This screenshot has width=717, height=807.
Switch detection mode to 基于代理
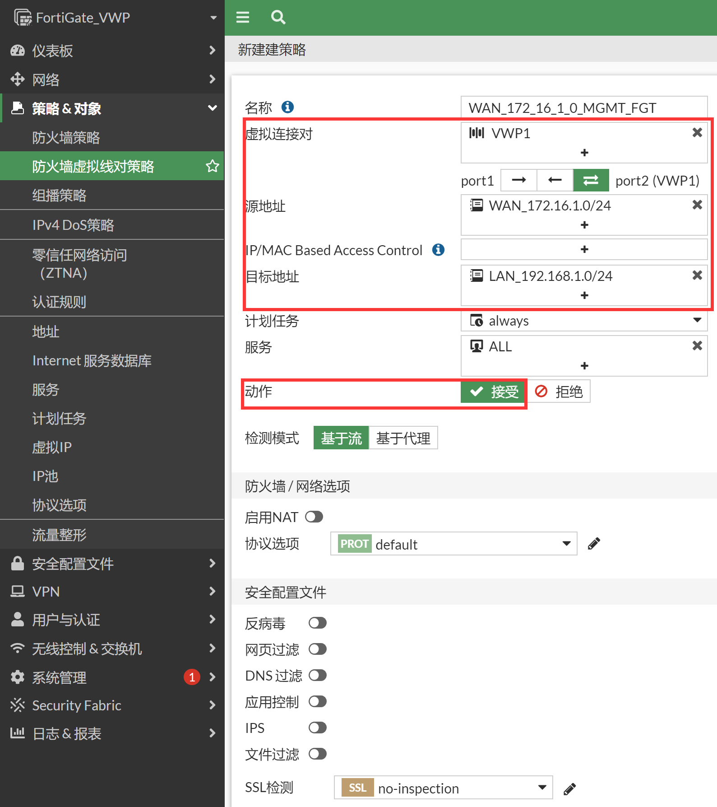(403, 438)
